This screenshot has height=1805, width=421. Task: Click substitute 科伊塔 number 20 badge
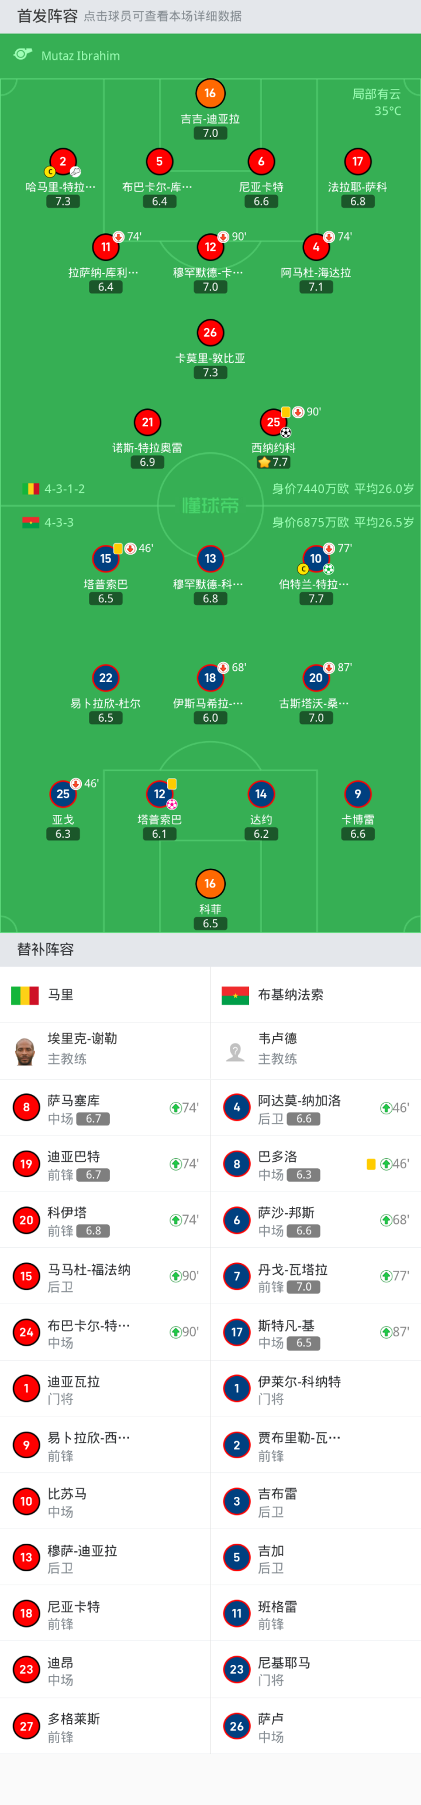[x=26, y=1220]
